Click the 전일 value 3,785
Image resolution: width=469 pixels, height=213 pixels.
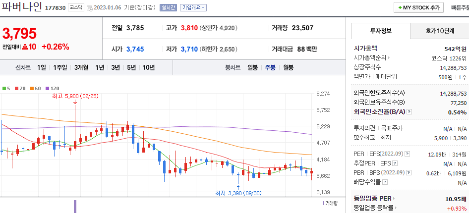click(135, 28)
